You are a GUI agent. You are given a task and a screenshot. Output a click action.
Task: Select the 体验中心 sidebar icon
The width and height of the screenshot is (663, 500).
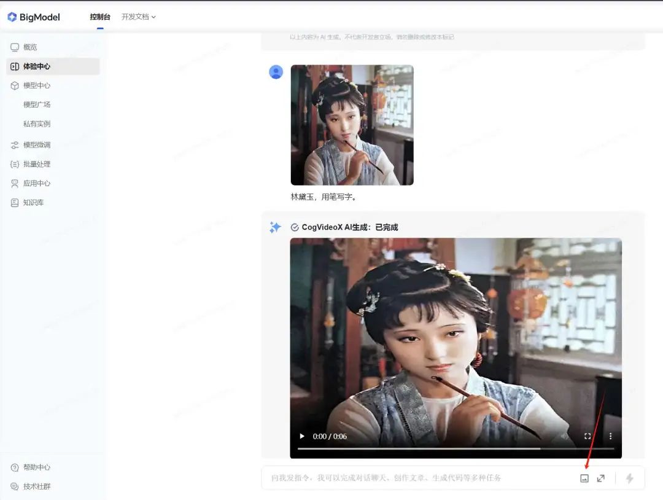click(15, 66)
